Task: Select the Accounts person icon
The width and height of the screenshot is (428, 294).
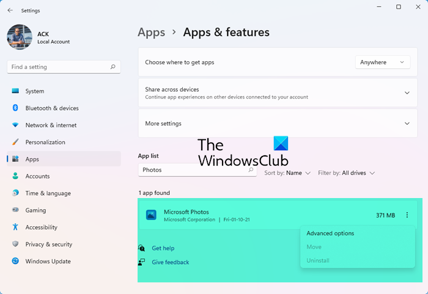Action: point(15,176)
